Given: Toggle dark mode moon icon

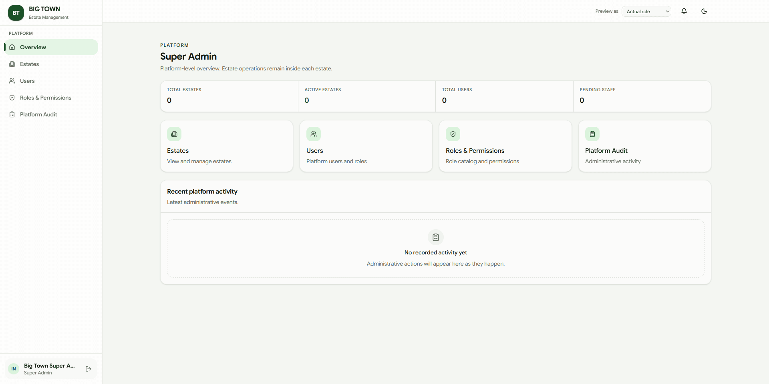Looking at the screenshot, I should pyautogui.click(x=704, y=11).
